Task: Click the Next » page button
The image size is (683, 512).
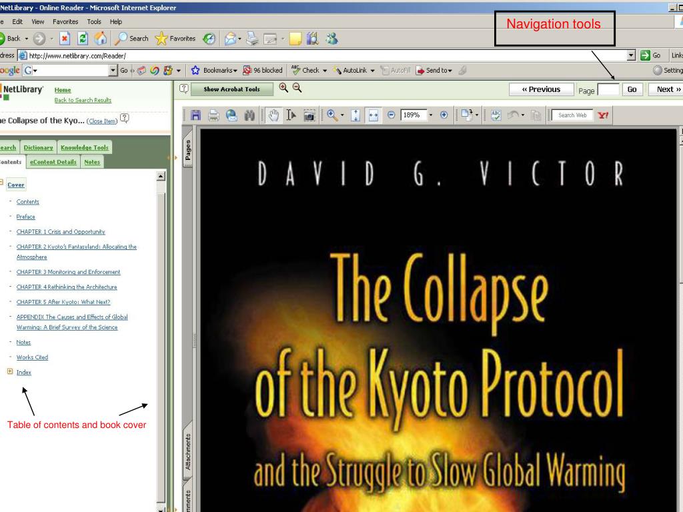Action: pyautogui.click(x=668, y=89)
